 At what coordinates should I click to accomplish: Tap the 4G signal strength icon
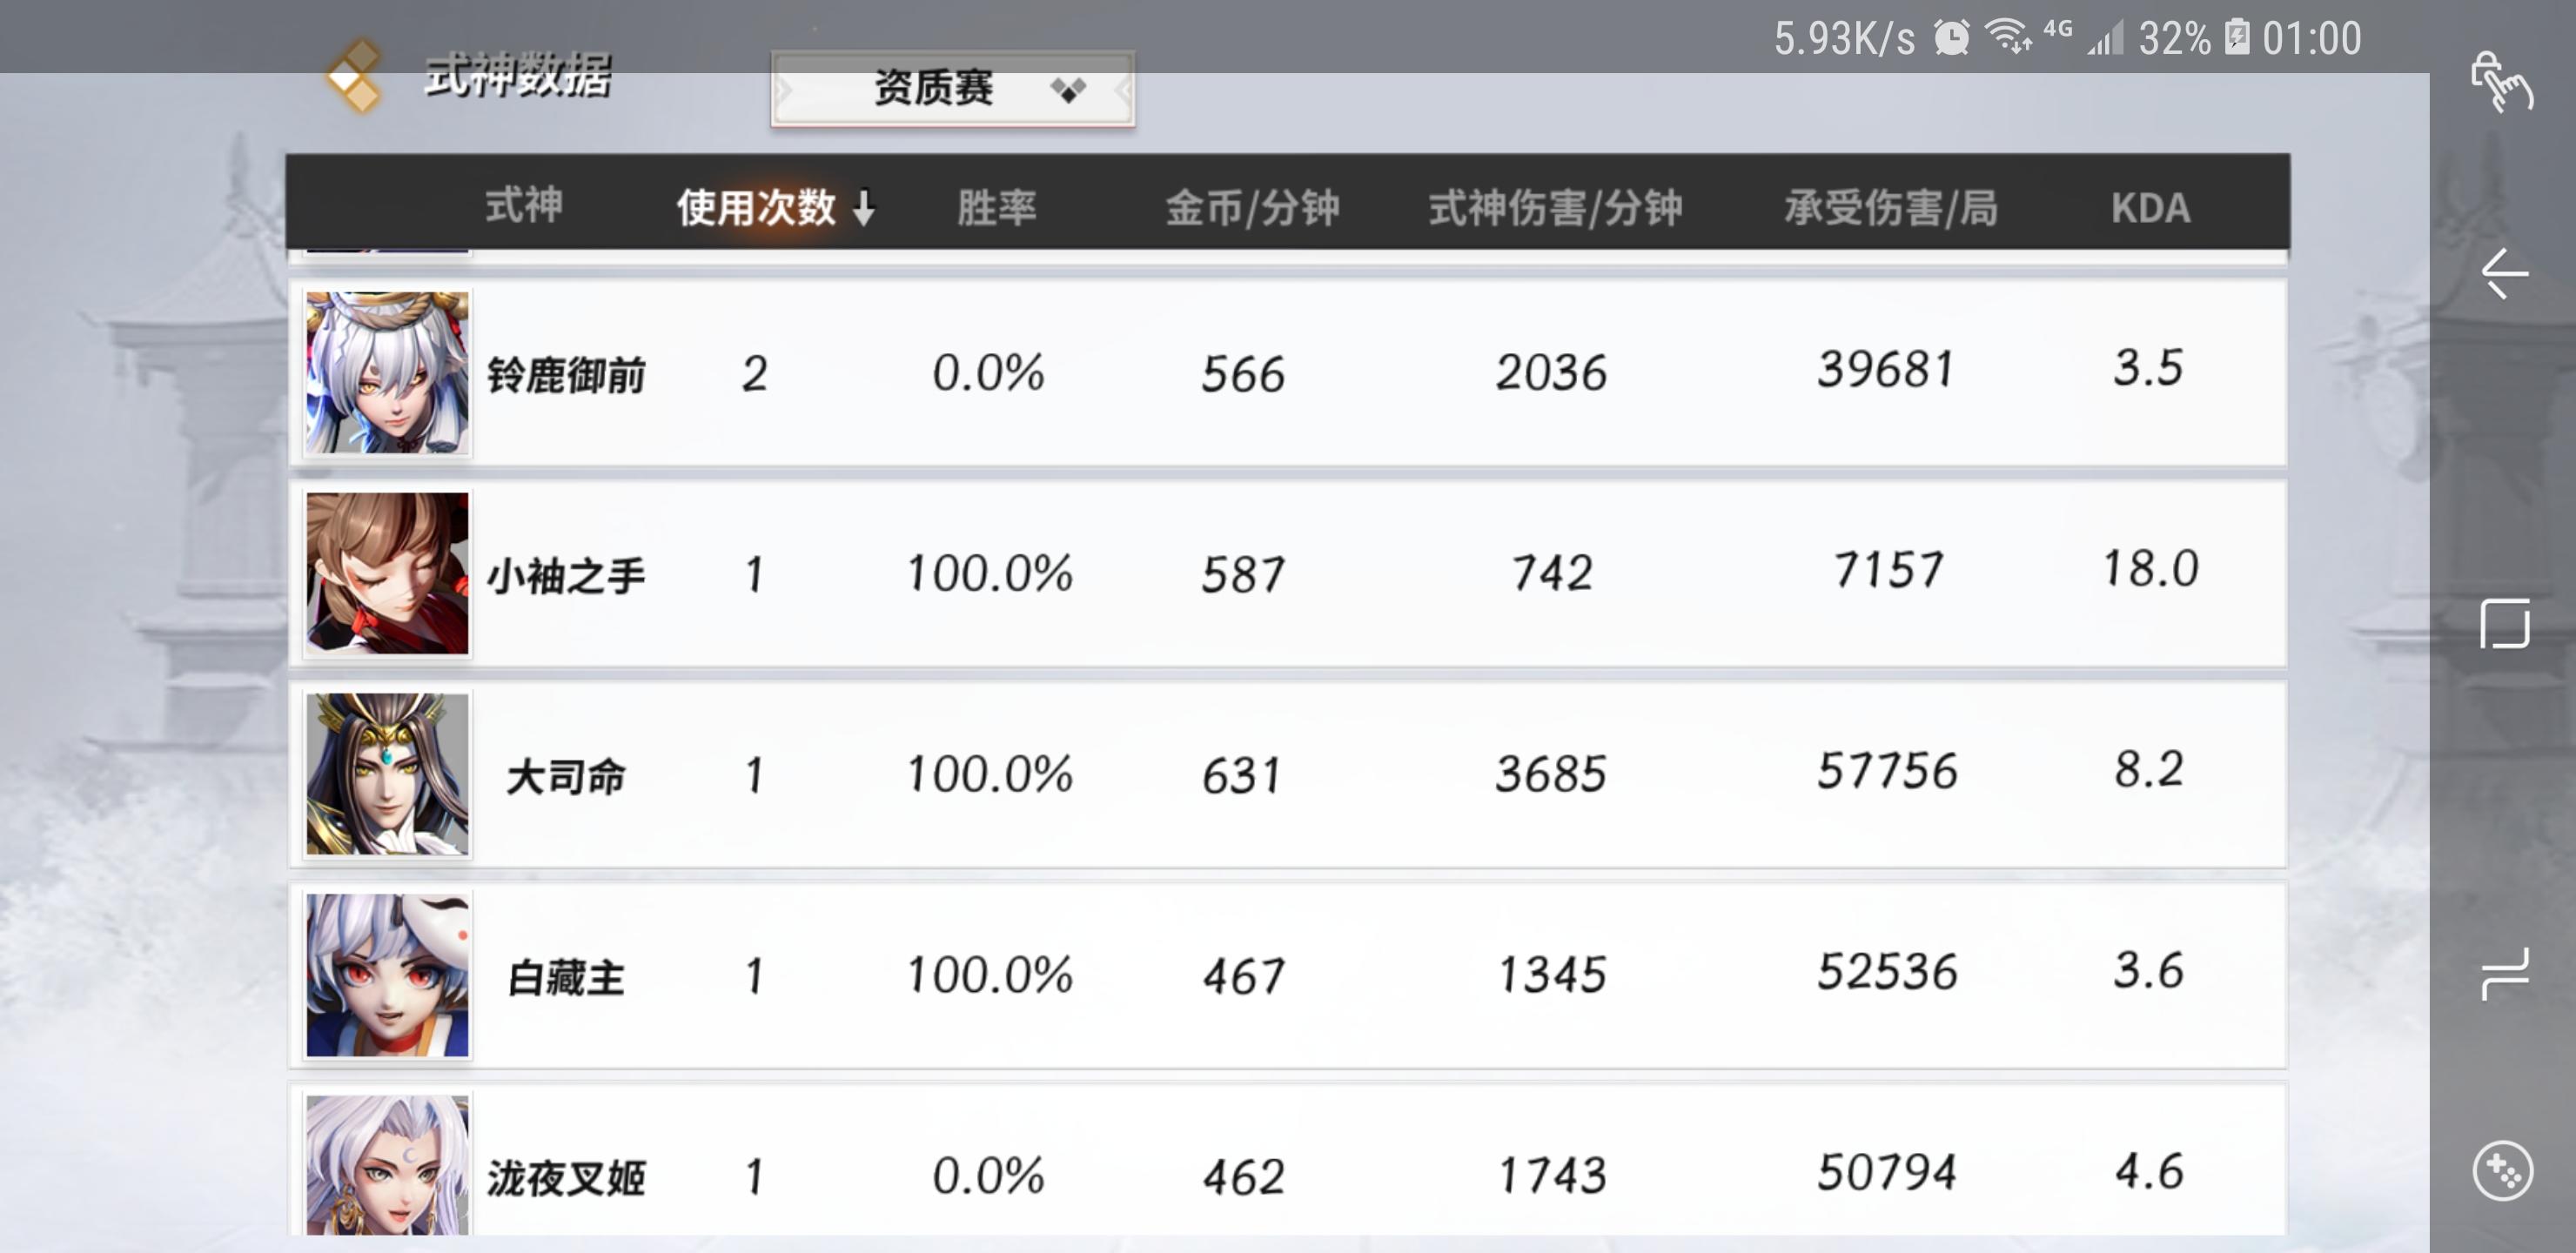[x=2106, y=40]
